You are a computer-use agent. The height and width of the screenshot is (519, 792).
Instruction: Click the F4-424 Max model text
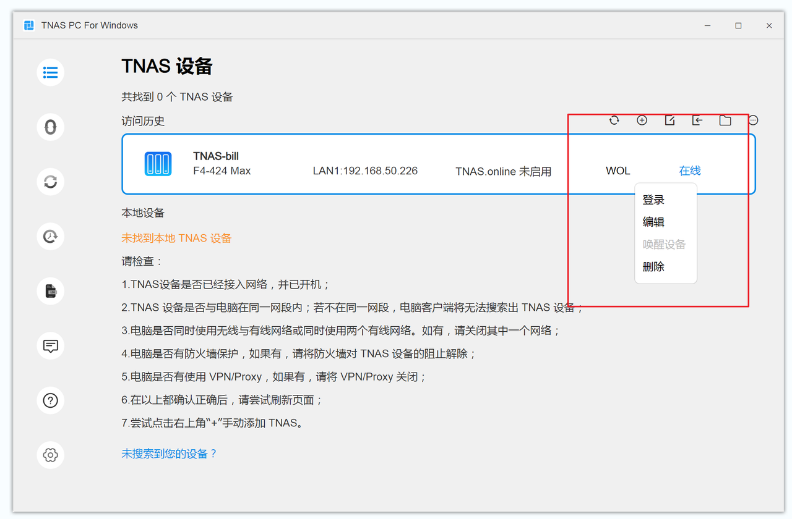point(222,171)
